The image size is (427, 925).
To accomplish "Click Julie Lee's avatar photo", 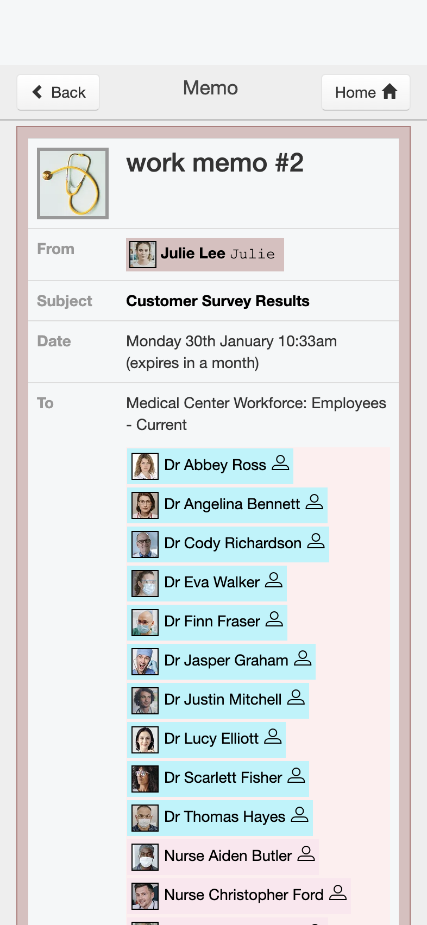I will point(143,255).
